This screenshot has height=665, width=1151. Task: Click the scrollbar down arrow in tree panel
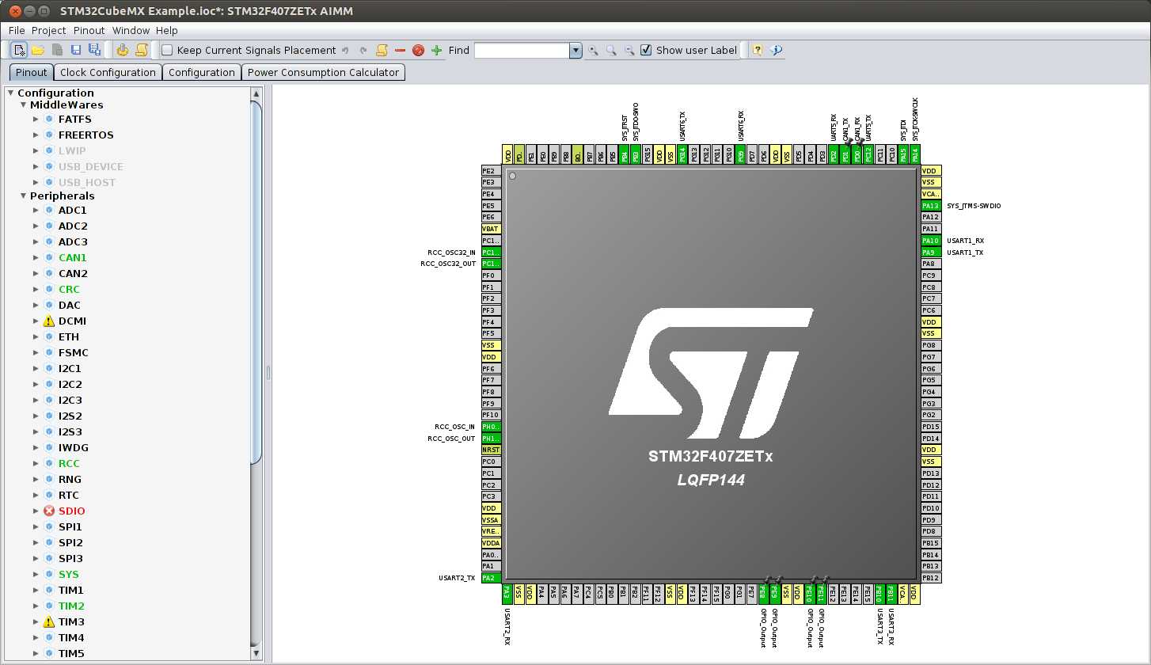(256, 653)
